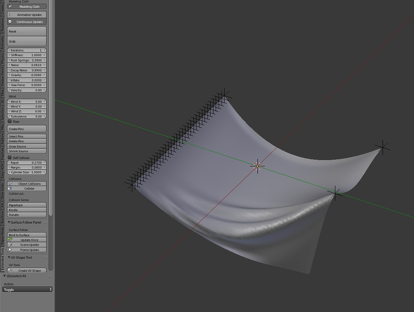Screen dimensions: 414x312
Task: Click Delete Pins
Action: (27, 141)
